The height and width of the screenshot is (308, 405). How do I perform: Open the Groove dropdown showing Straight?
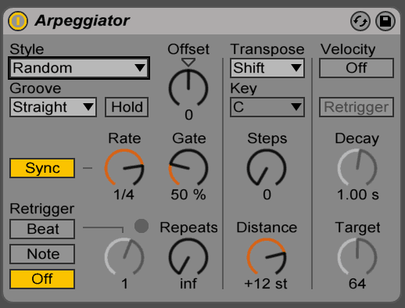pos(53,107)
